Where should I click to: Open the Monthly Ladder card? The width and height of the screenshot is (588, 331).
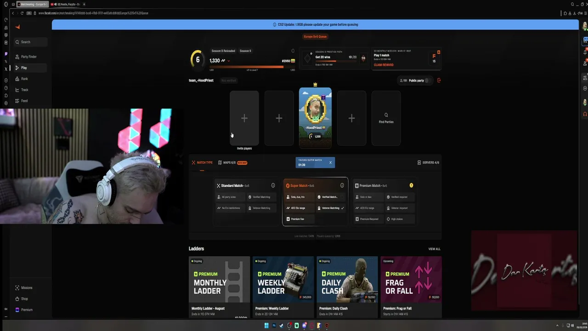pyautogui.click(x=220, y=287)
